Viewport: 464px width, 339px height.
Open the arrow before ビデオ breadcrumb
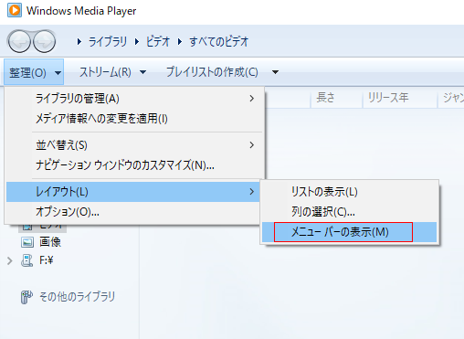137,41
